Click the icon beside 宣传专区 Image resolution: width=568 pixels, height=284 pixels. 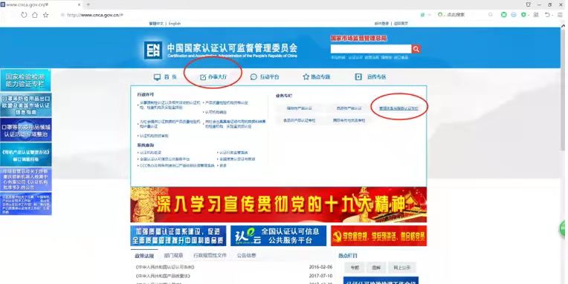coord(358,77)
